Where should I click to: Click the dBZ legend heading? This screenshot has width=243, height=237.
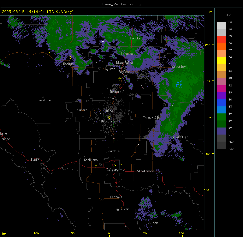[x=228, y=15]
